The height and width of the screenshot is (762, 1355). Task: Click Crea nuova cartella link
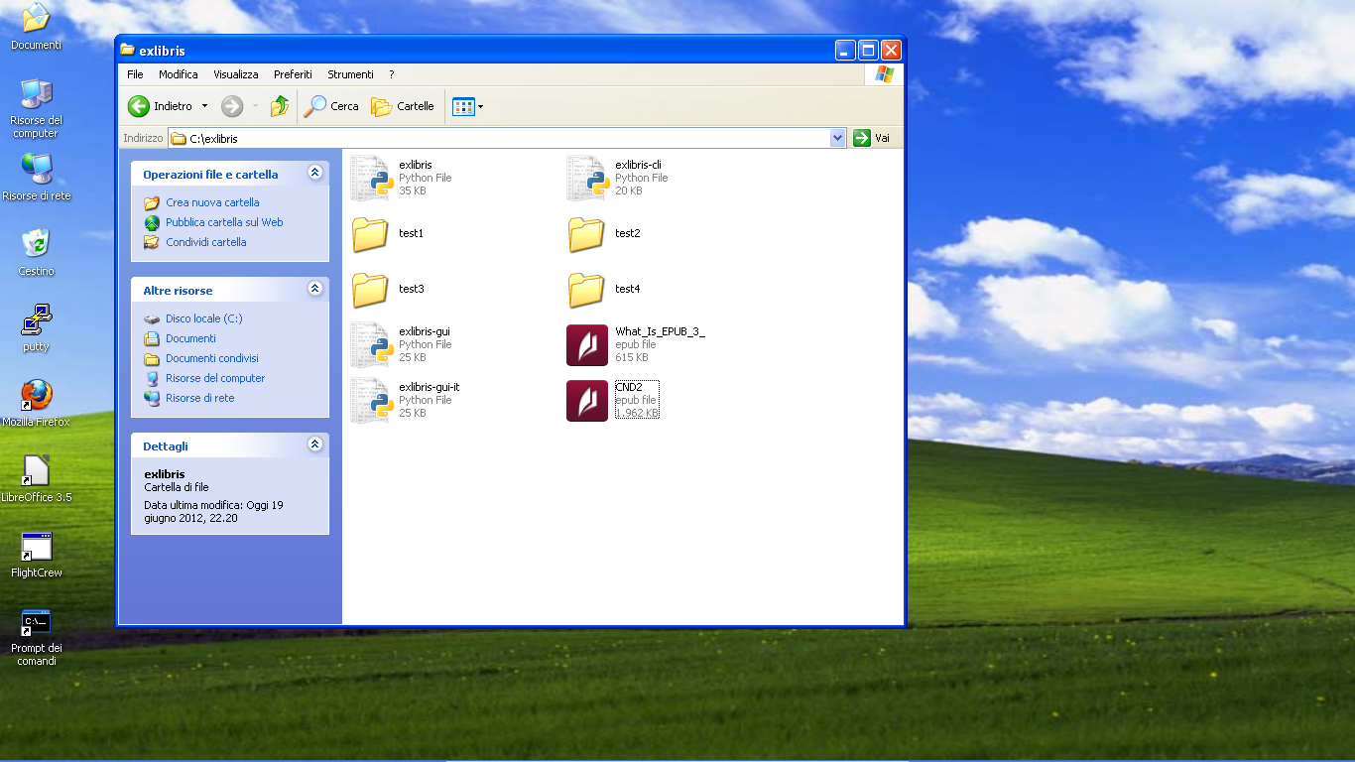click(212, 202)
